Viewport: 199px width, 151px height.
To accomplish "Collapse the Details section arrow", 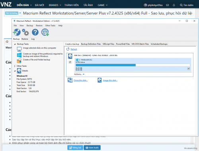I will coord(15,71).
